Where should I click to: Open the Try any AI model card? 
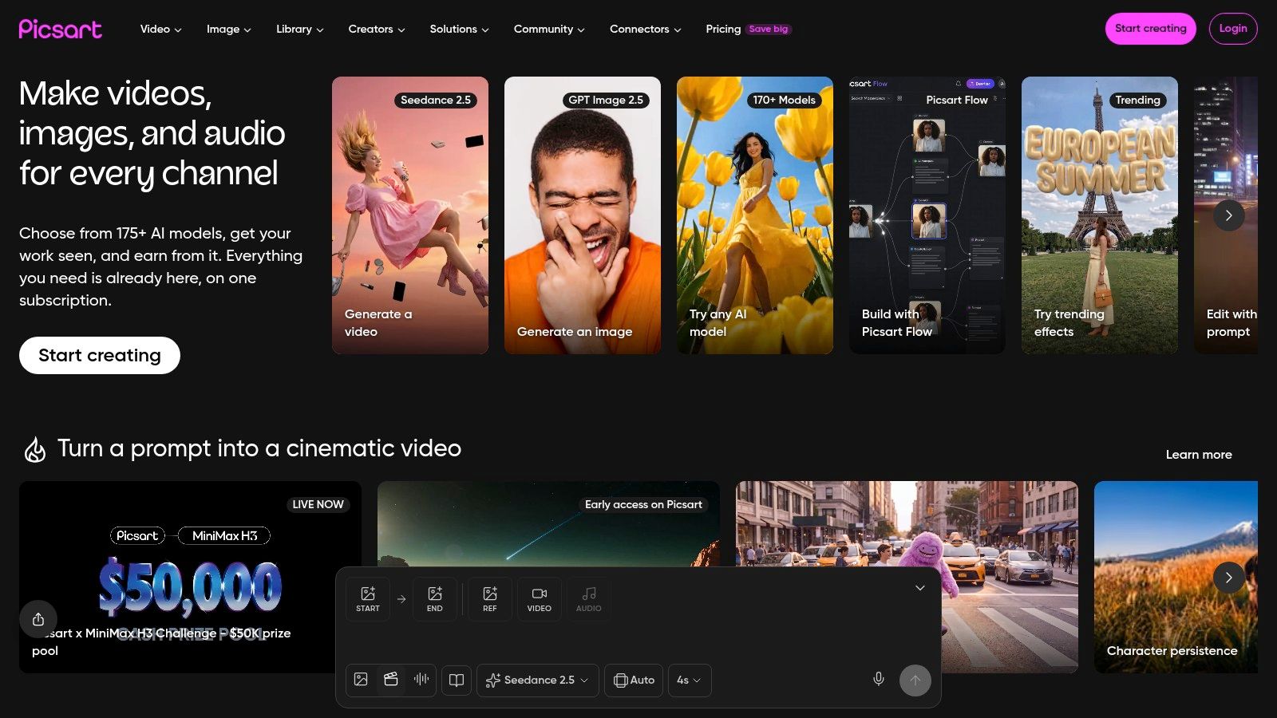(x=755, y=215)
